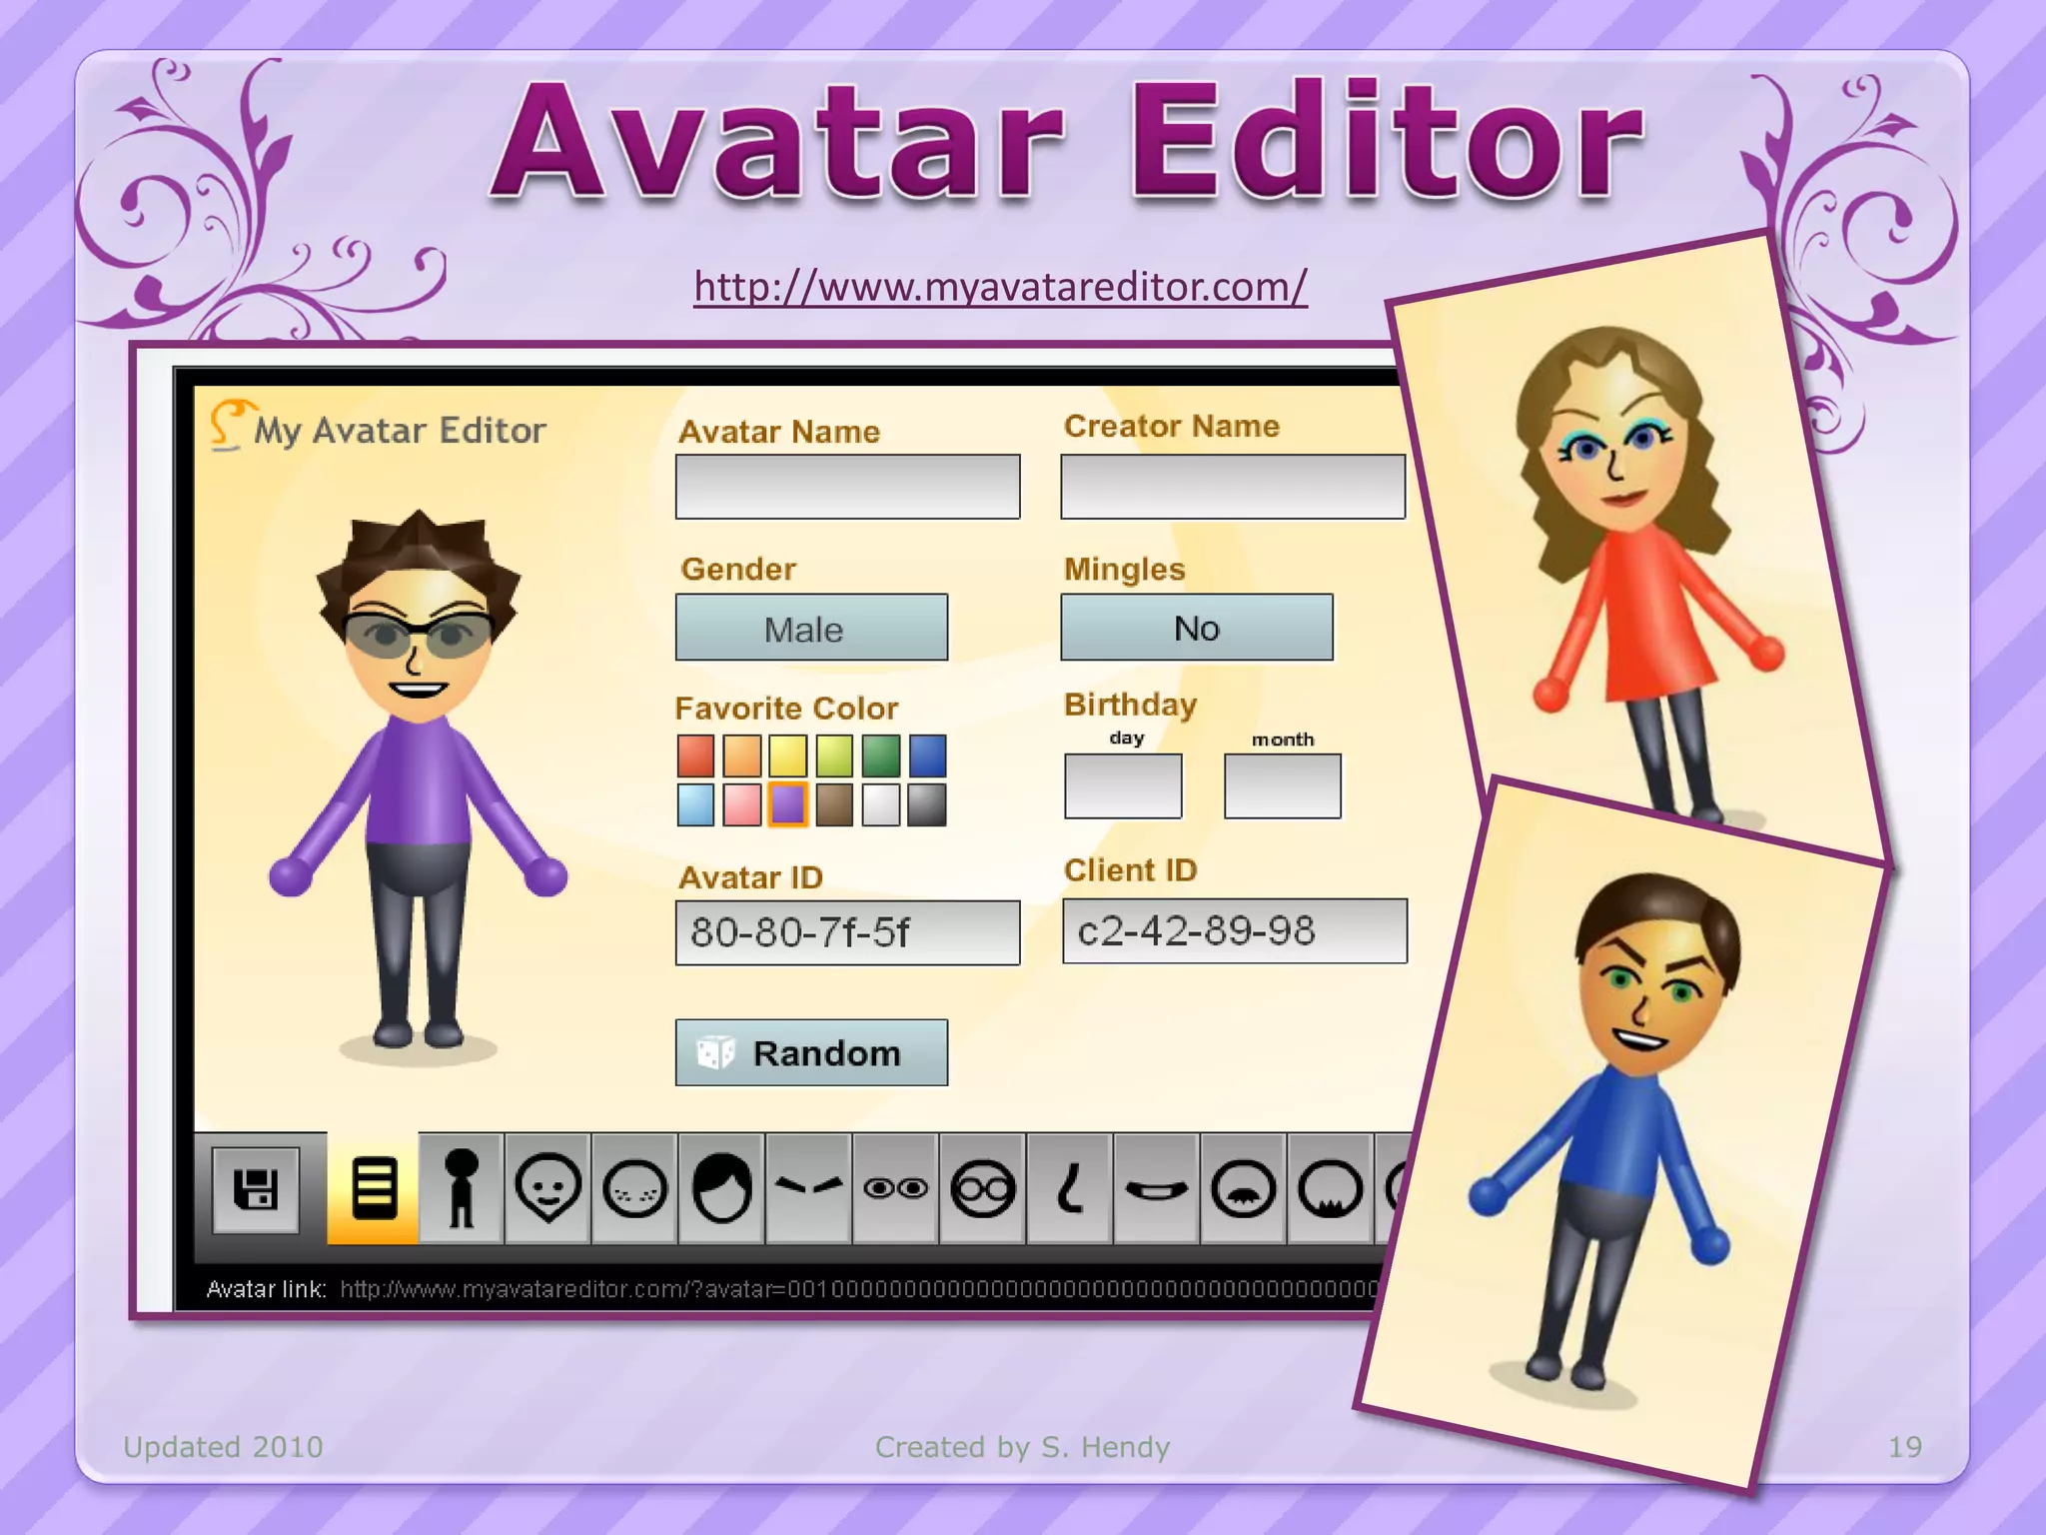Open the body figure tab
2046x1535 pixels.
462,1188
